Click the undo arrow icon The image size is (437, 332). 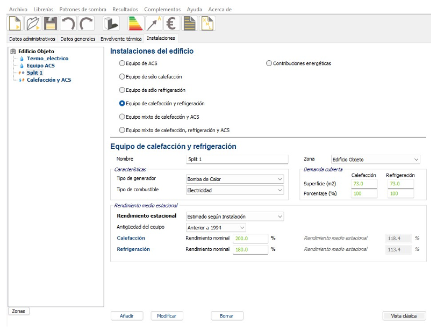click(x=68, y=24)
